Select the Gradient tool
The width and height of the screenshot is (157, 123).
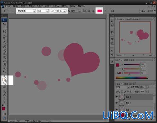[x=4, y=64]
